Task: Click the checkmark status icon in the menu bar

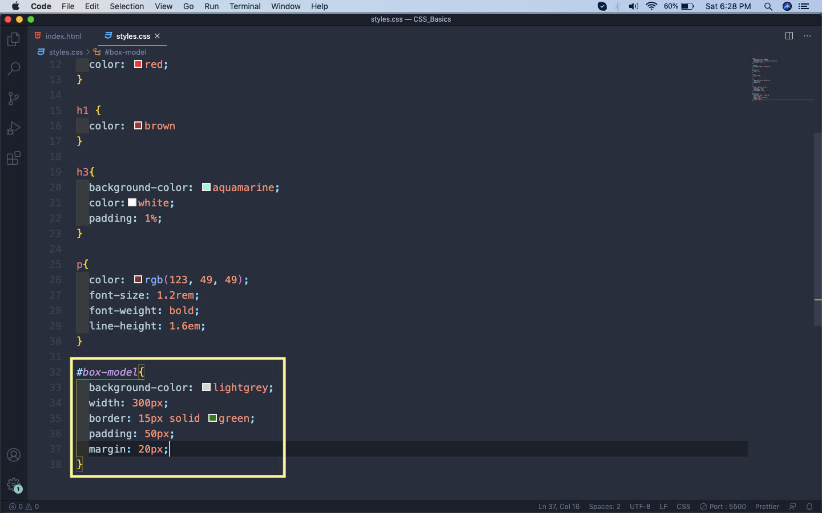Action: click(x=602, y=6)
